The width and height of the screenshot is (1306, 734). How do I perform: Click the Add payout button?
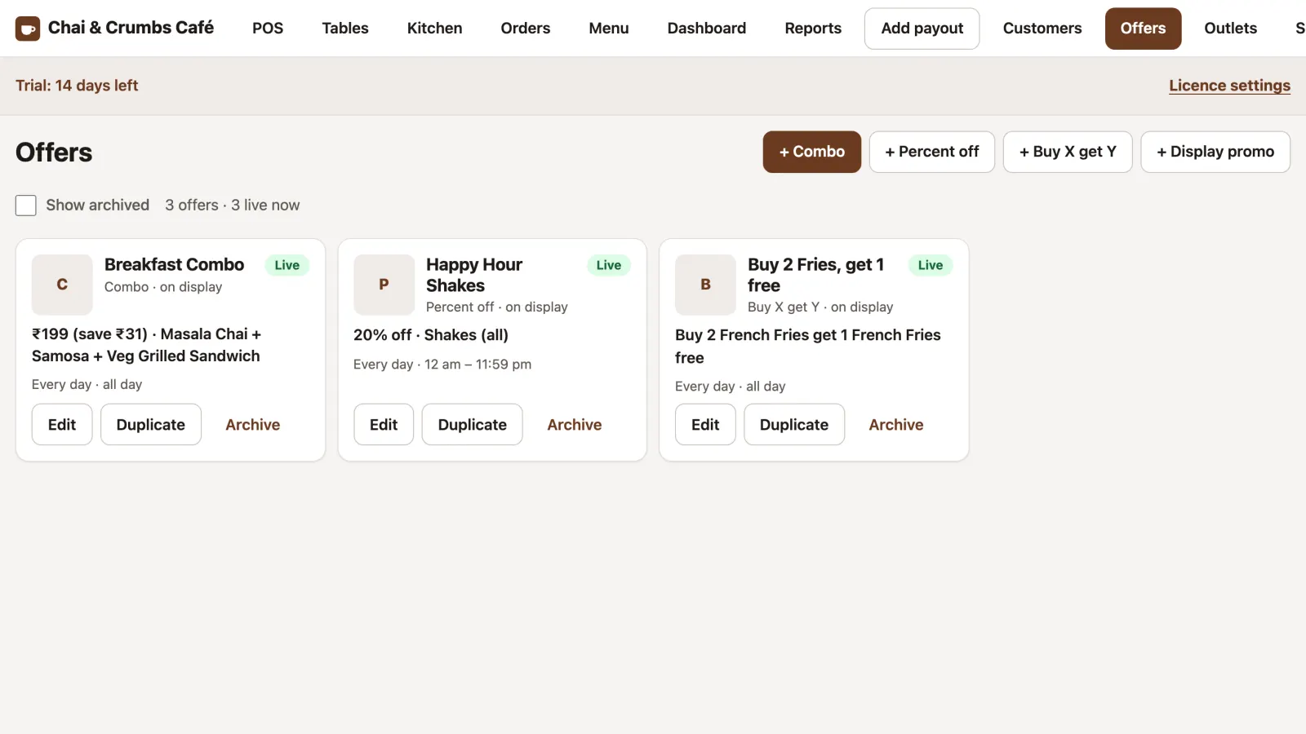pos(922,29)
